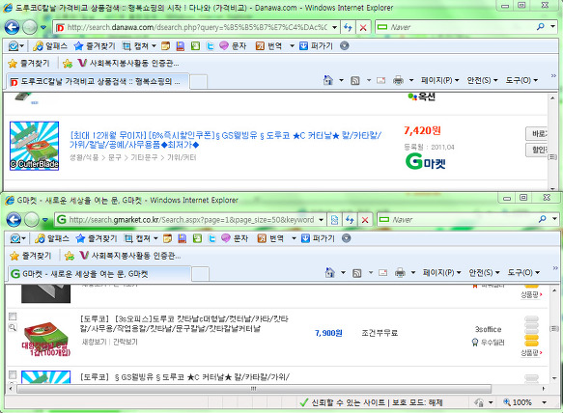
Task: Expand search provider dropdown in the Gmarket window
Action: (x=554, y=219)
